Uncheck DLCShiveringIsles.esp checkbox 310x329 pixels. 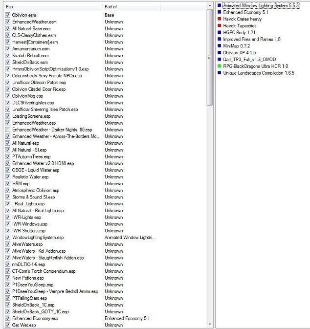tap(8, 103)
